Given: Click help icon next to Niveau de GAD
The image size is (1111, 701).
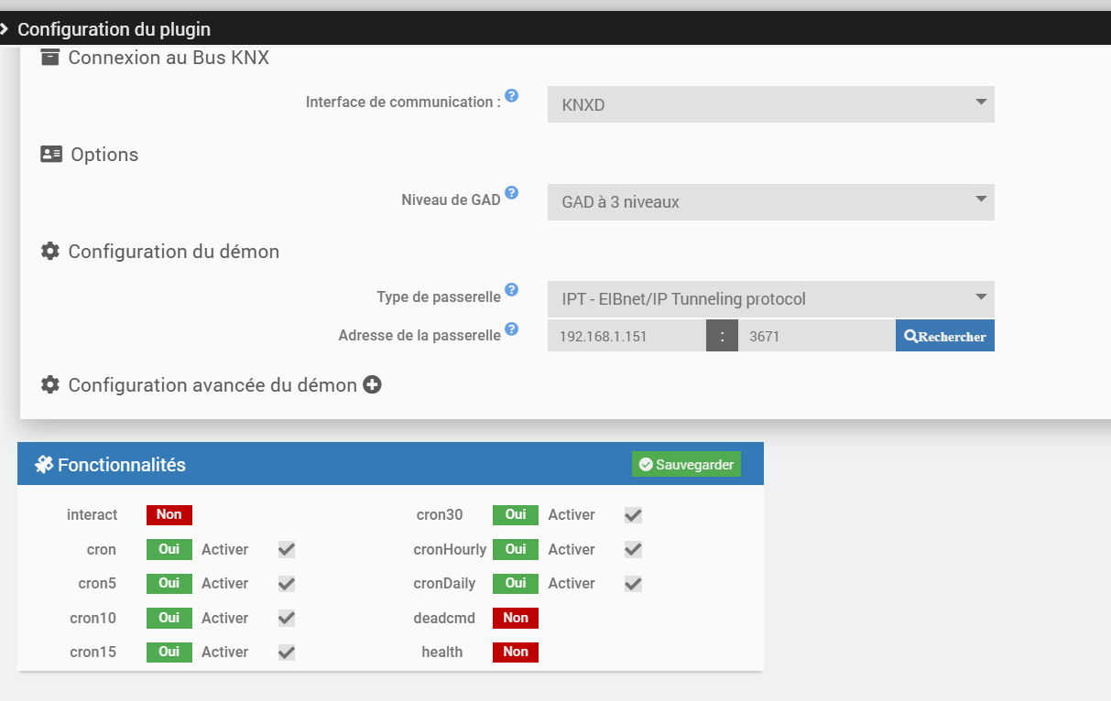Looking at the screenshot, I should tap(512, 193).
